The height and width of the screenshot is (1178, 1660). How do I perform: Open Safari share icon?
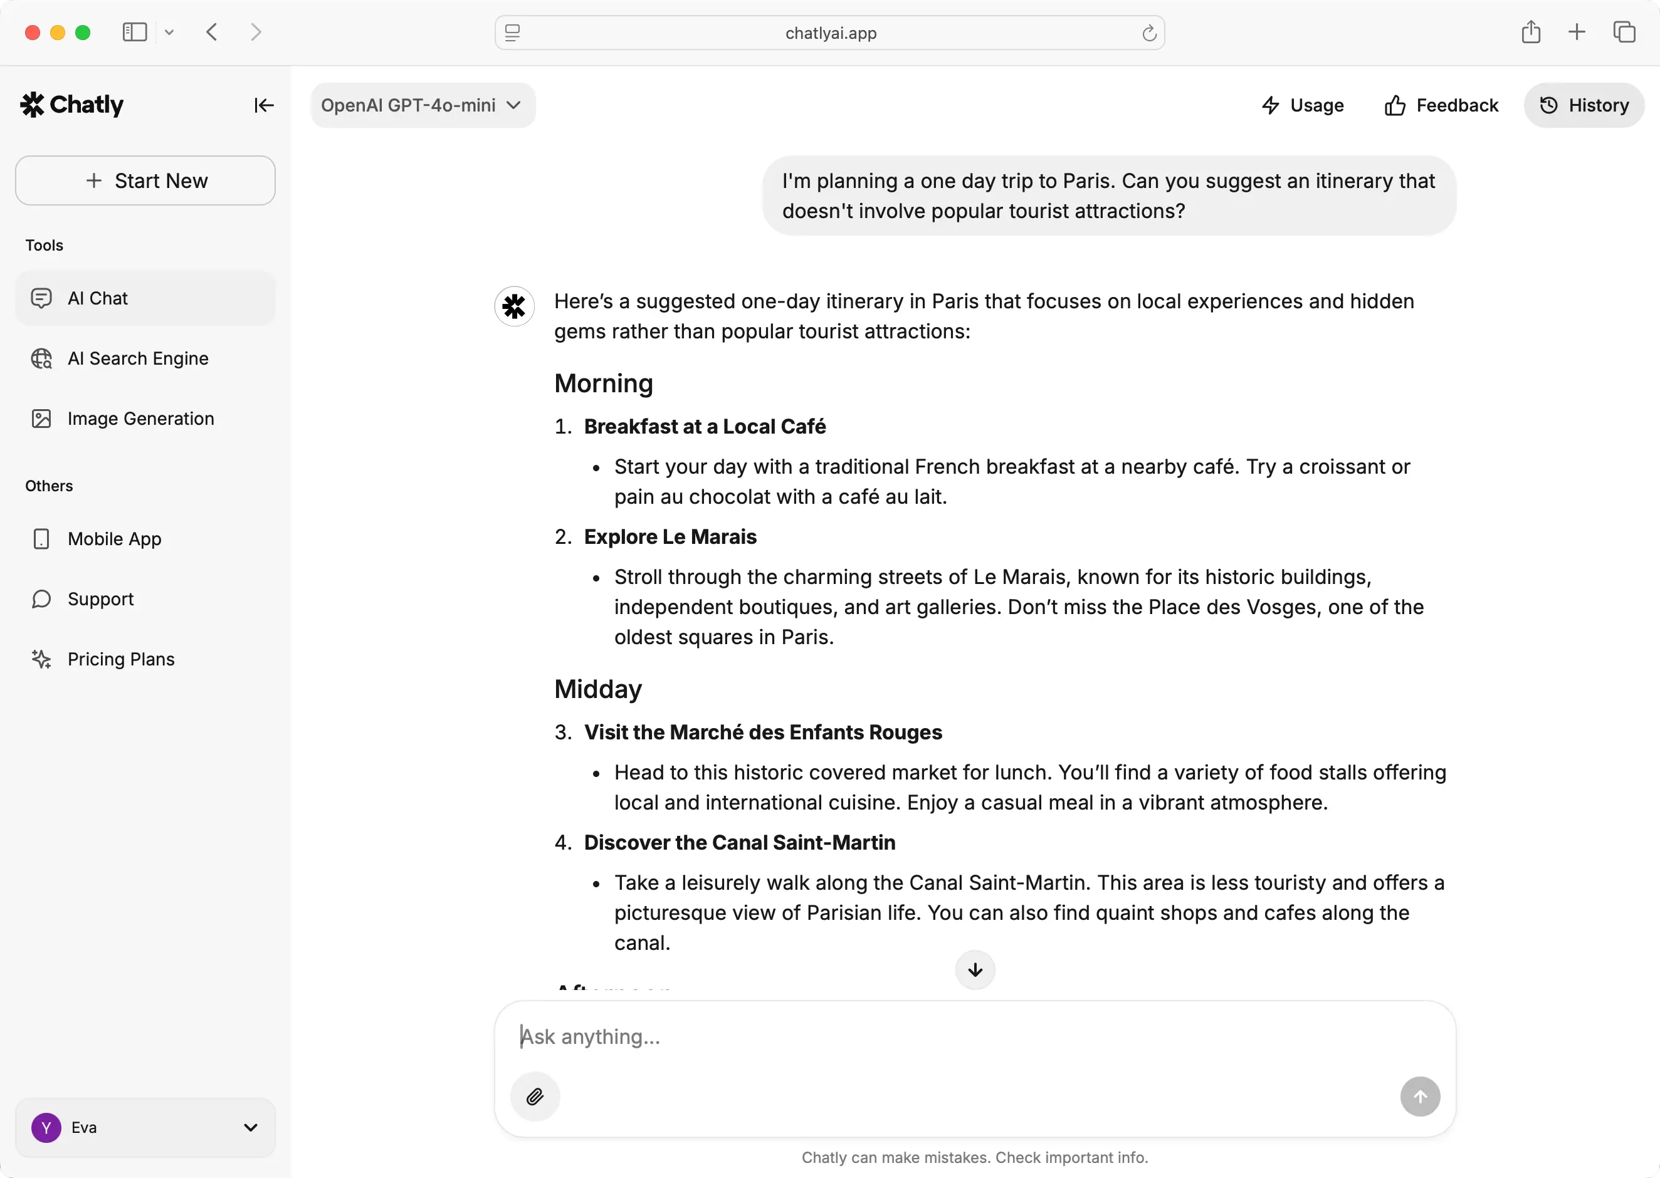point(1530,33)
